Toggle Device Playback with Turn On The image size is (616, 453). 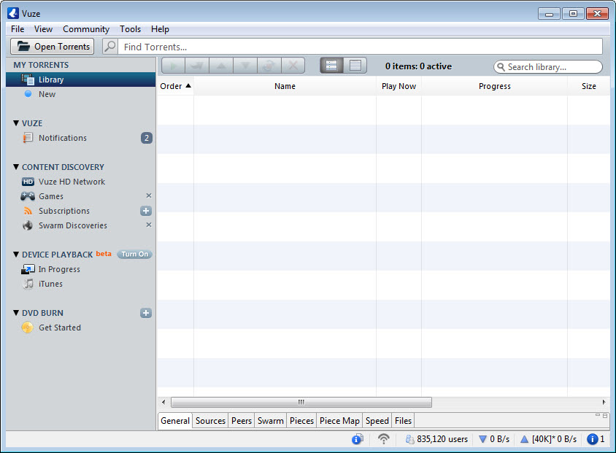pos(135,254)
